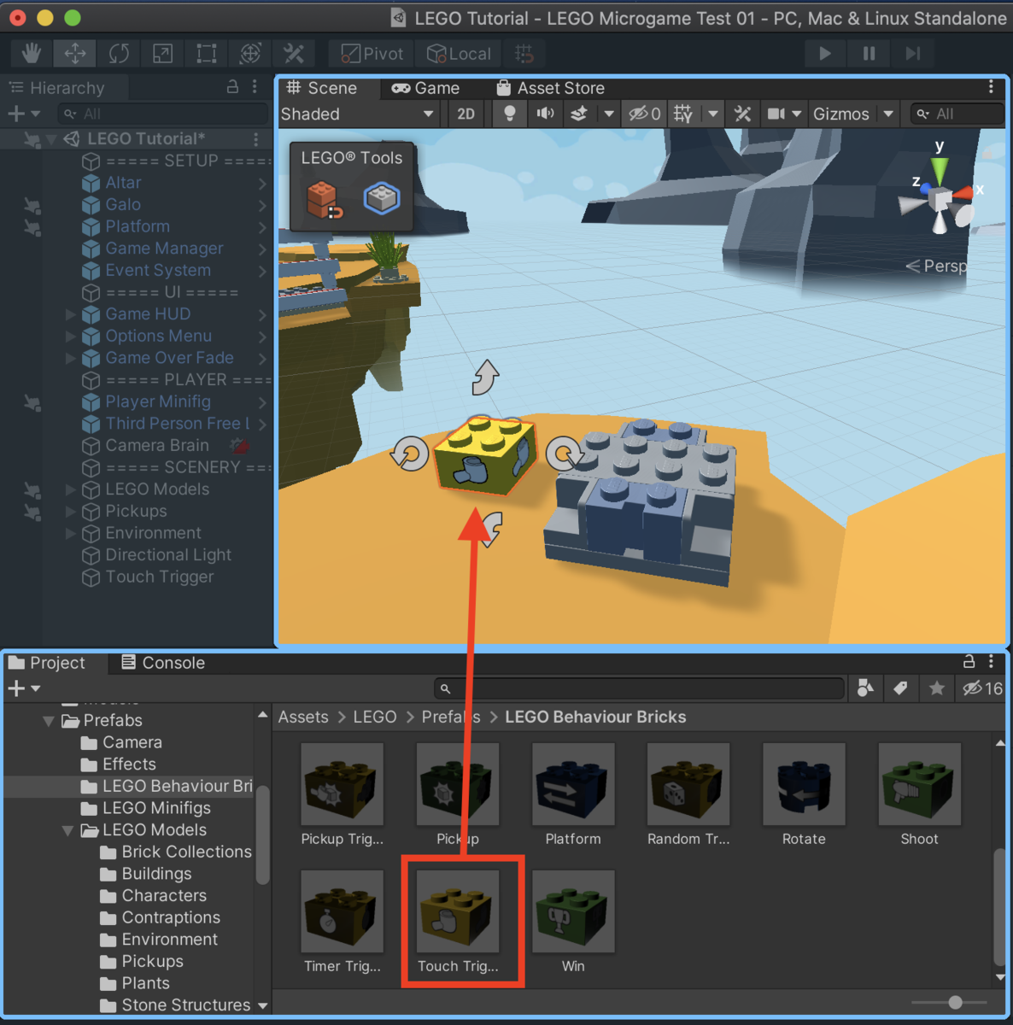Expand LEGO Models object in Hierarchy

[71, 489]
